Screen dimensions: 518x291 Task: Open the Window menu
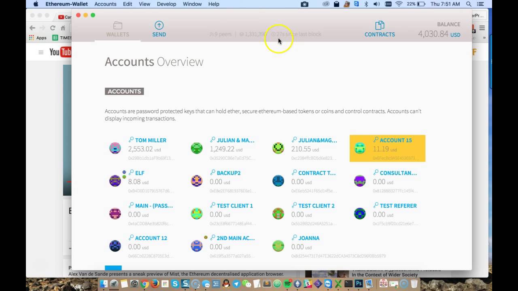(x=192, y=4)
